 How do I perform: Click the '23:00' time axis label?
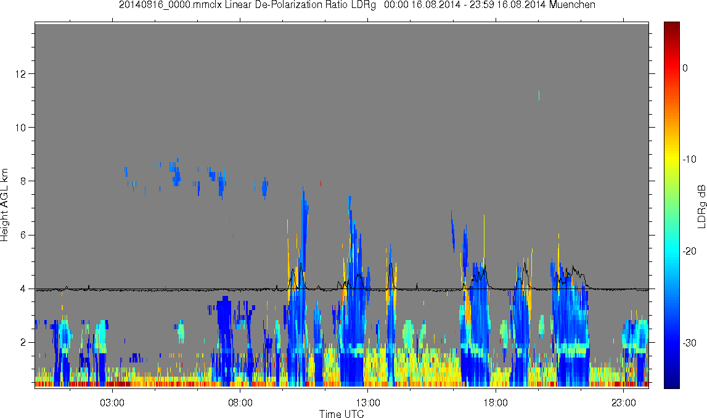(x=624, y=403)
